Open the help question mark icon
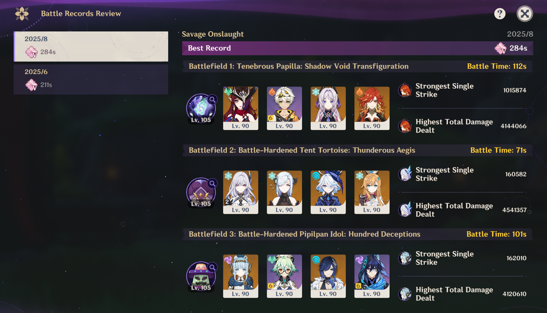Viewport: 547px width, 313px height. pyautogui.click(x=500, y=14)
